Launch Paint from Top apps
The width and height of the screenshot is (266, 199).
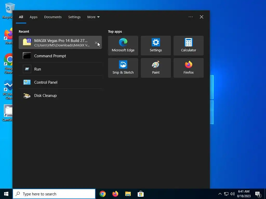pos(156,68)
